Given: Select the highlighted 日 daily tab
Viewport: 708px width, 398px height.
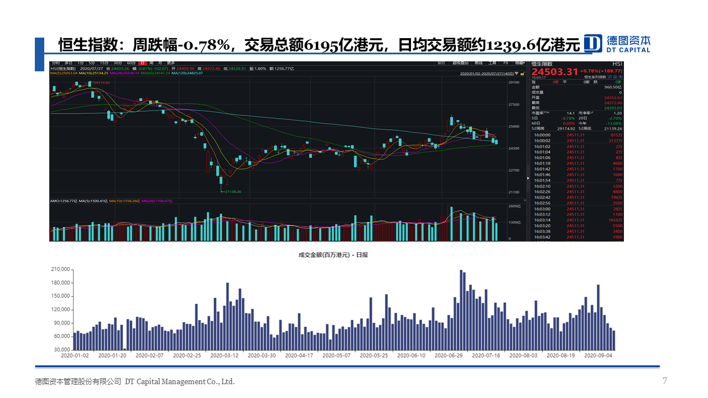Looking at the screenshot, I should pos(143,63).
